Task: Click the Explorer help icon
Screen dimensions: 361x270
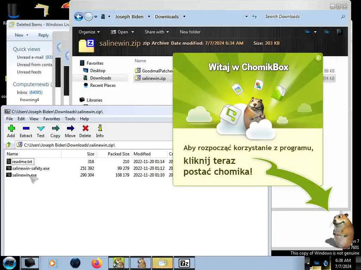Action: pos(339,32)
